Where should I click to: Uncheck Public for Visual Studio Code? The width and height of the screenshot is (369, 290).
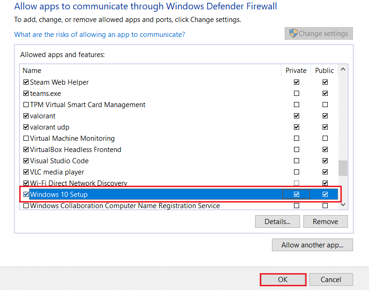pyautogui.click(x=324, y=161)
